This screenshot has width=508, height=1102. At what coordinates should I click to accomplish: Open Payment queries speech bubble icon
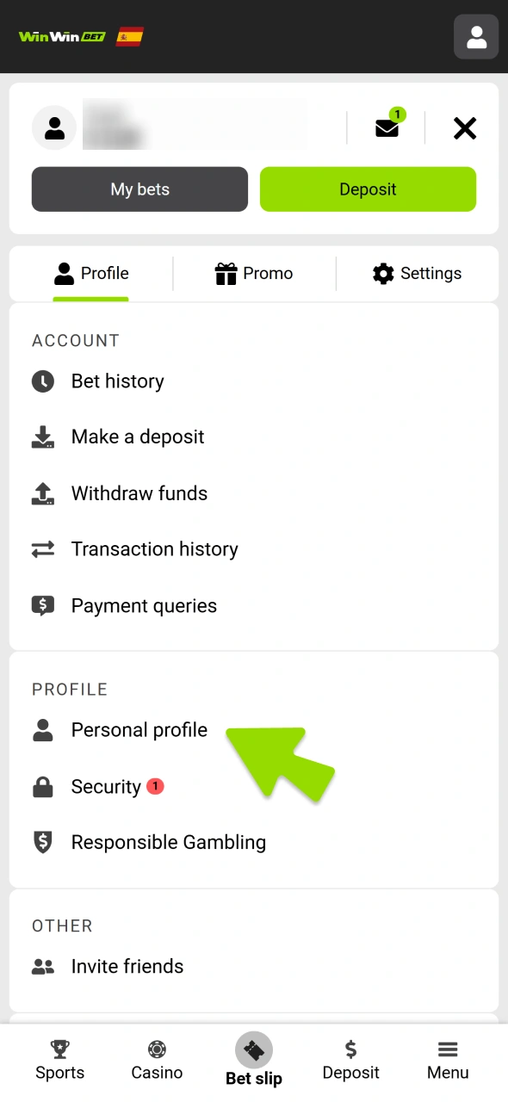point(43,605)
